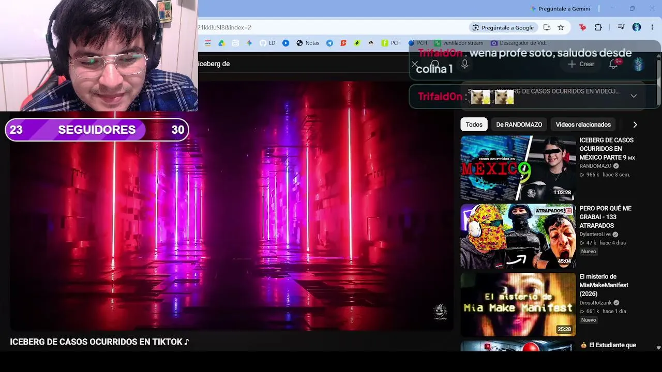
Task: Open the PERO POR QUÉ ME GRABAI video title
Action: pyautogui.click(x=605, y=217)
